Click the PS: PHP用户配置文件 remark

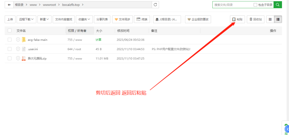point(171,49)
